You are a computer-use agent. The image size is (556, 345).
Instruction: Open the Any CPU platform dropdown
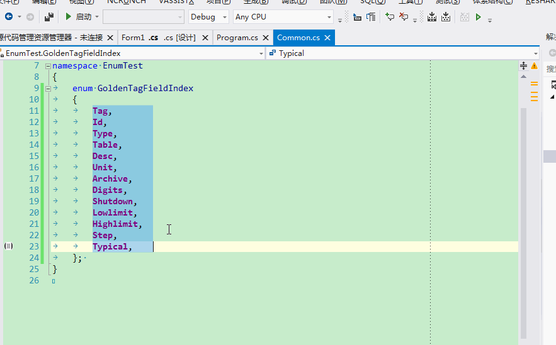click(283, 17)
